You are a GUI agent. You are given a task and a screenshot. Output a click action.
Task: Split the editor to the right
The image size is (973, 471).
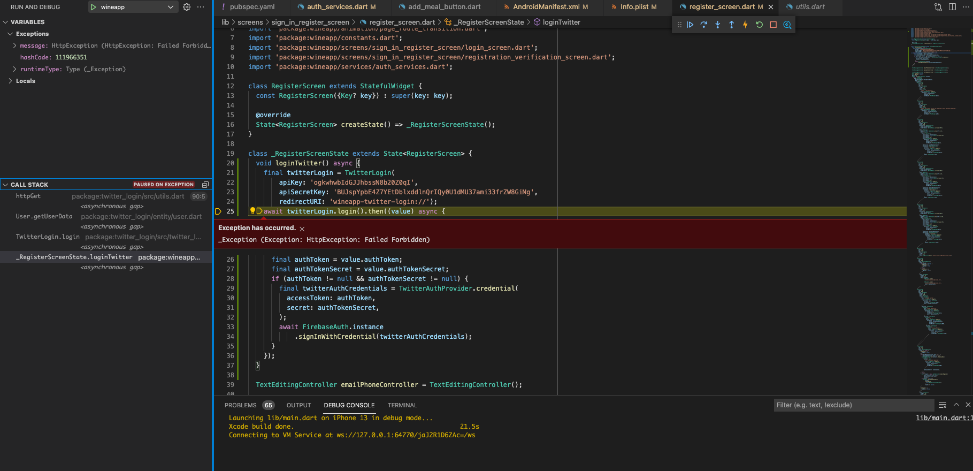coord(952,7)
